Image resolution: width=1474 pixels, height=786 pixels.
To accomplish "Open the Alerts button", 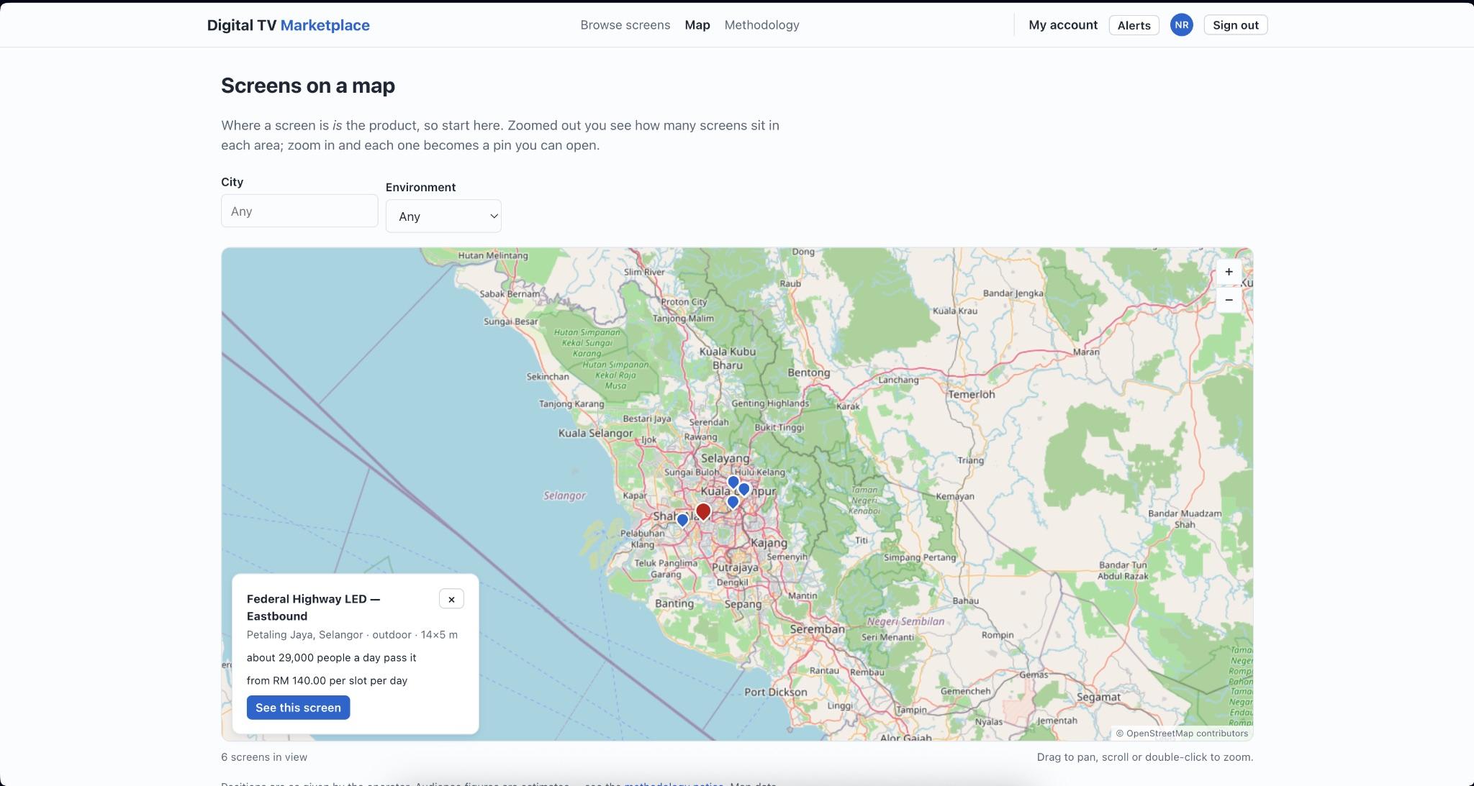I will [x=1134, y=25].
